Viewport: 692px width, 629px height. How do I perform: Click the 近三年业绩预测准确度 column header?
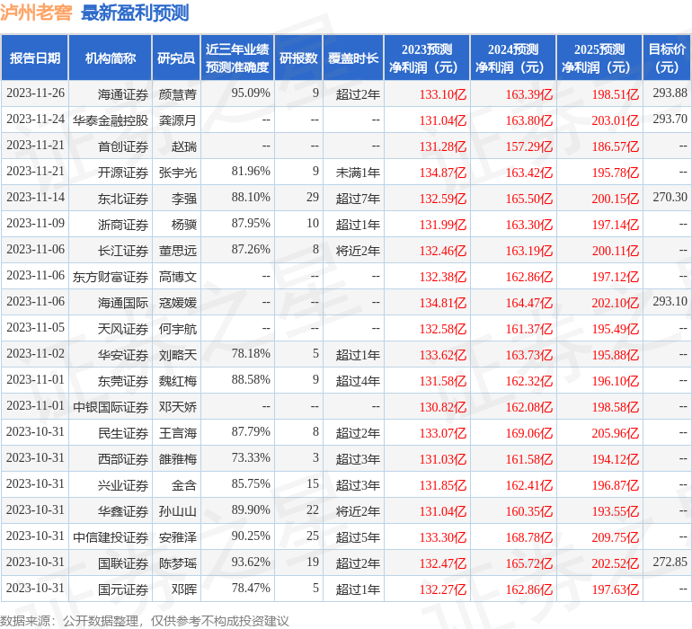pos(237,58)
